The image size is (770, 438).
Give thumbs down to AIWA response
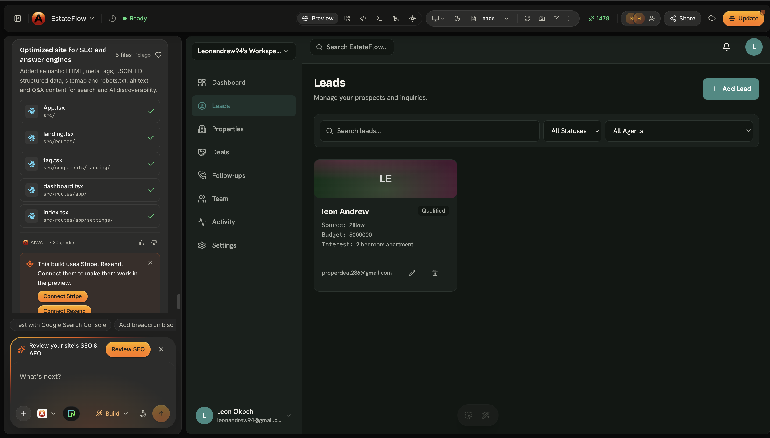pos(154,242)
